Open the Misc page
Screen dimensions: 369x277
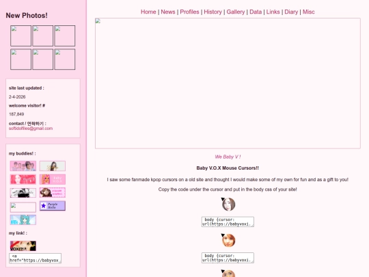(308, 12)
